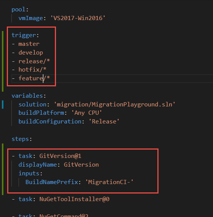
Task: Click the GitVersion@1 task name
Action: coord(60,156)
